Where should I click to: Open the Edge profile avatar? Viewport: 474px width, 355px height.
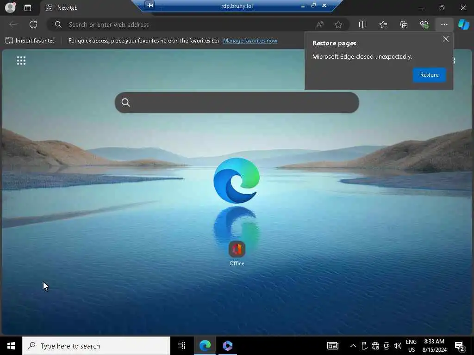pos(10,7)
